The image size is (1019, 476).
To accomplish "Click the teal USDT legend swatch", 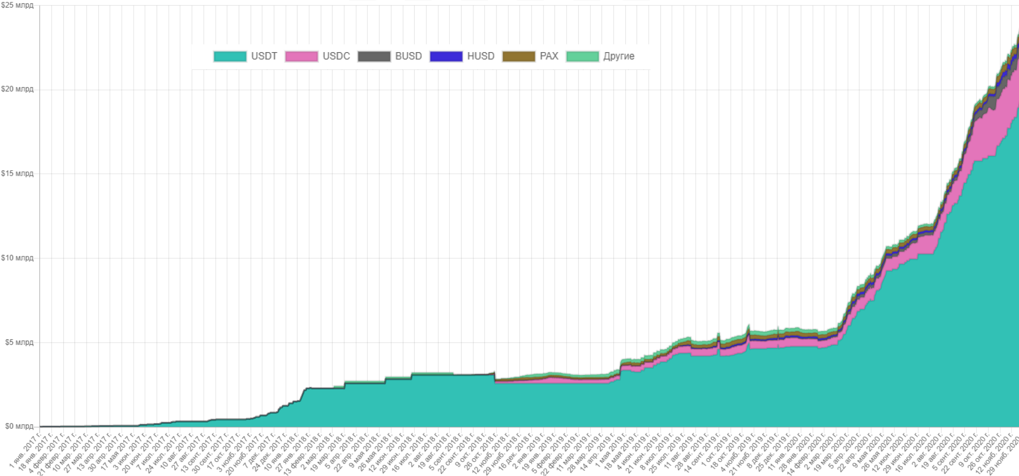I will pos(230,57).
